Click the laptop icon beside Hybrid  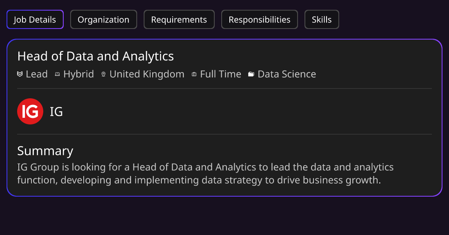(57, 74)
